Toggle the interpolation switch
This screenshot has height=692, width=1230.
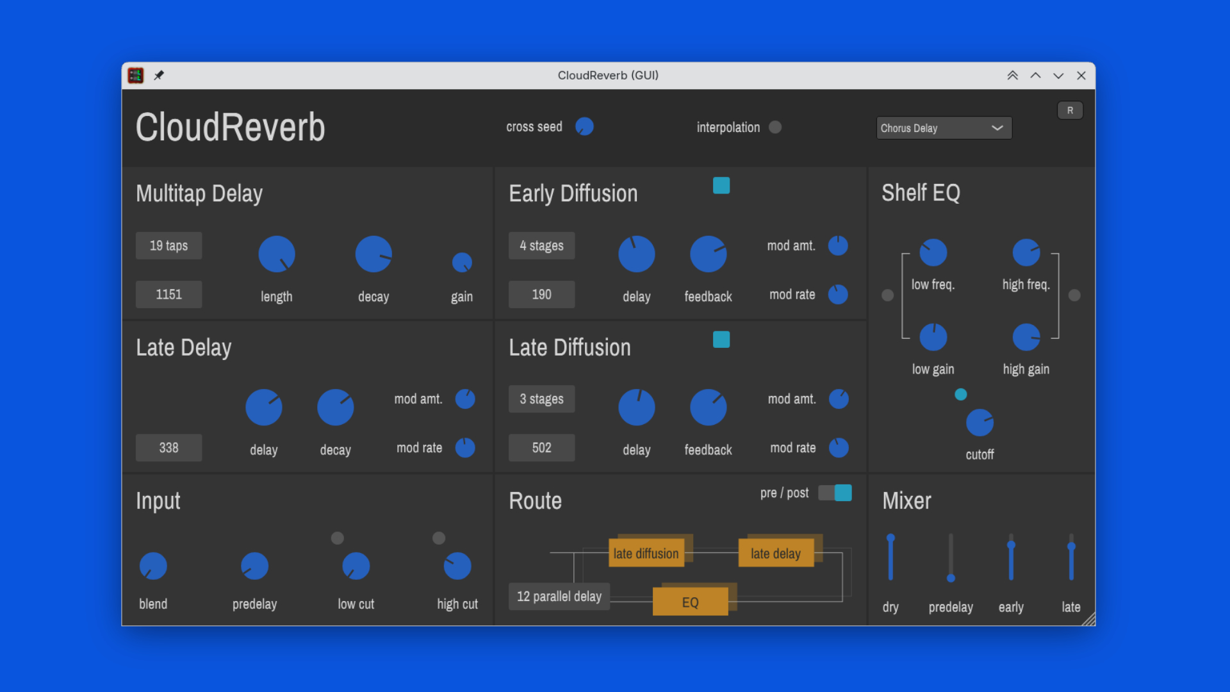[775, 127]
